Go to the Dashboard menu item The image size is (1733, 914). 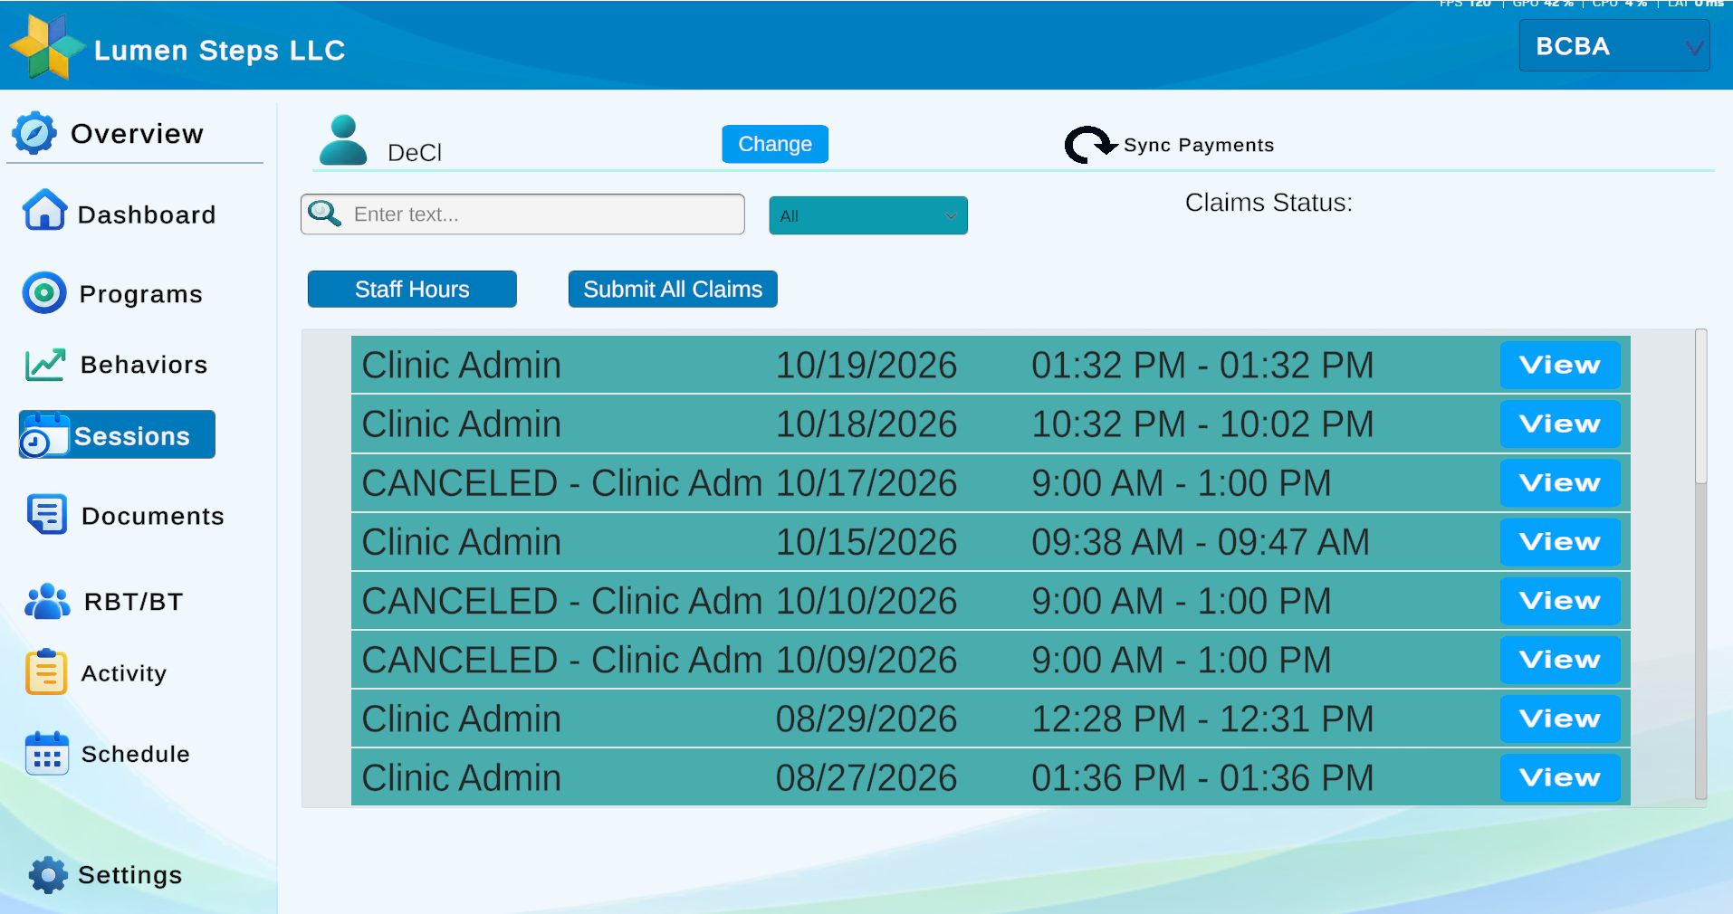pyautogui.click(x=147, y=214)
